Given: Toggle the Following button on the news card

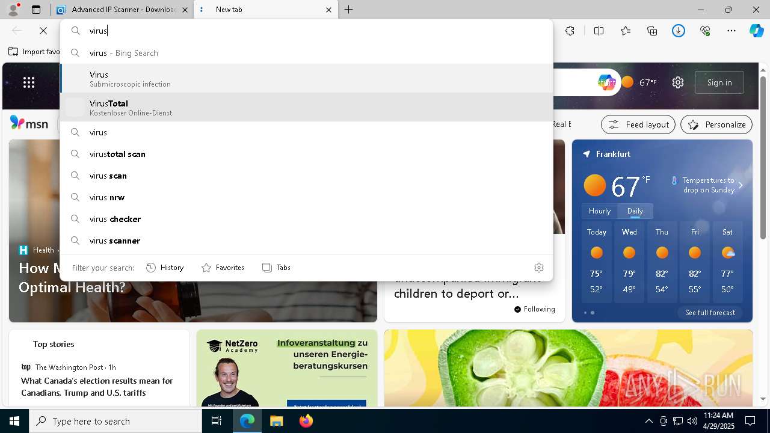Looking at the screenshot, I should click(x=534, y=309).
